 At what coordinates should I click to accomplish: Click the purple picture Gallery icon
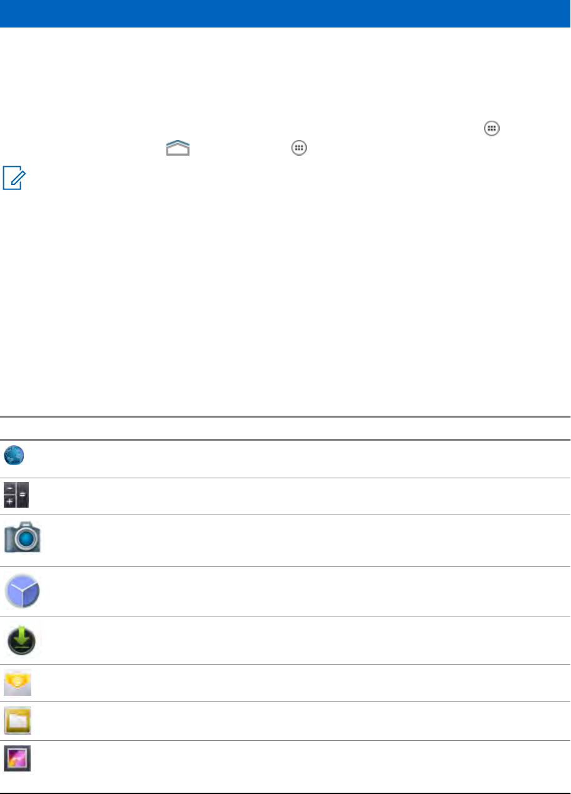[x=18, y=759]
